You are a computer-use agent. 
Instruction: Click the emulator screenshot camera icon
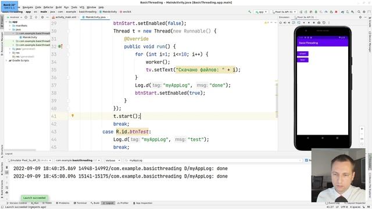[x=319, y=23]
